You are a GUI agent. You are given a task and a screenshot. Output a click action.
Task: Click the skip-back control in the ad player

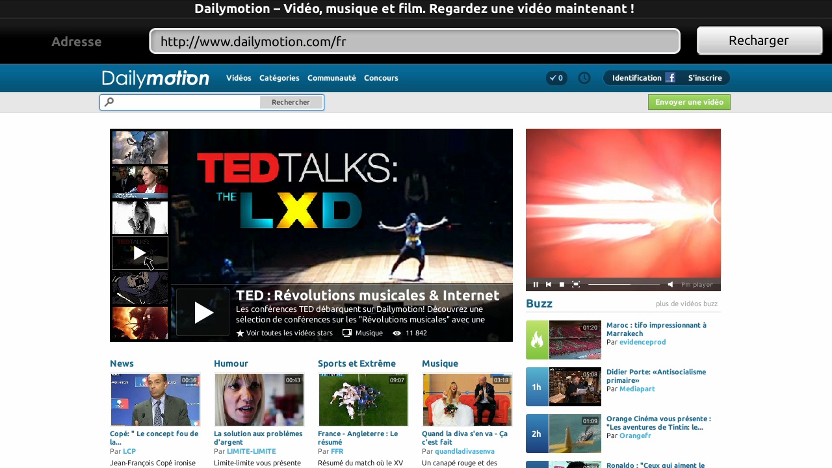tap(549, 284)
